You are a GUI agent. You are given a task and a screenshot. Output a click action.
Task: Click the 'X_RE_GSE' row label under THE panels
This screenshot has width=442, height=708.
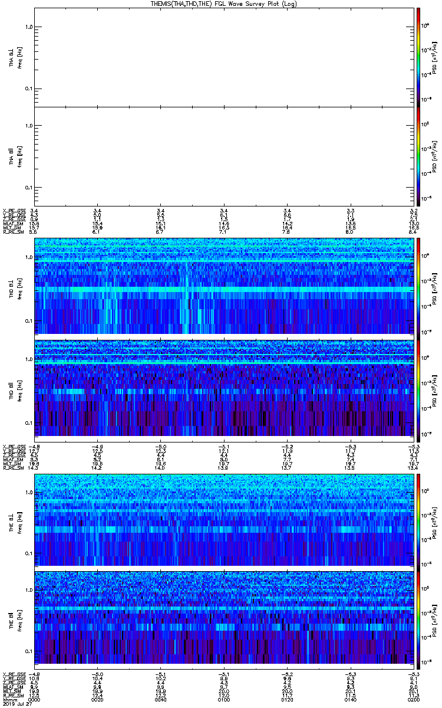pyautogui.click(x=14, y=674)
